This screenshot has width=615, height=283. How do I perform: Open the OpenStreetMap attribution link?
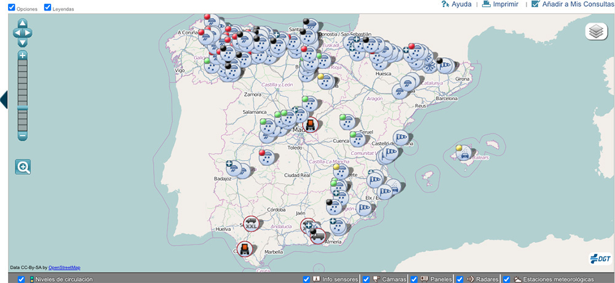point(64,268)
